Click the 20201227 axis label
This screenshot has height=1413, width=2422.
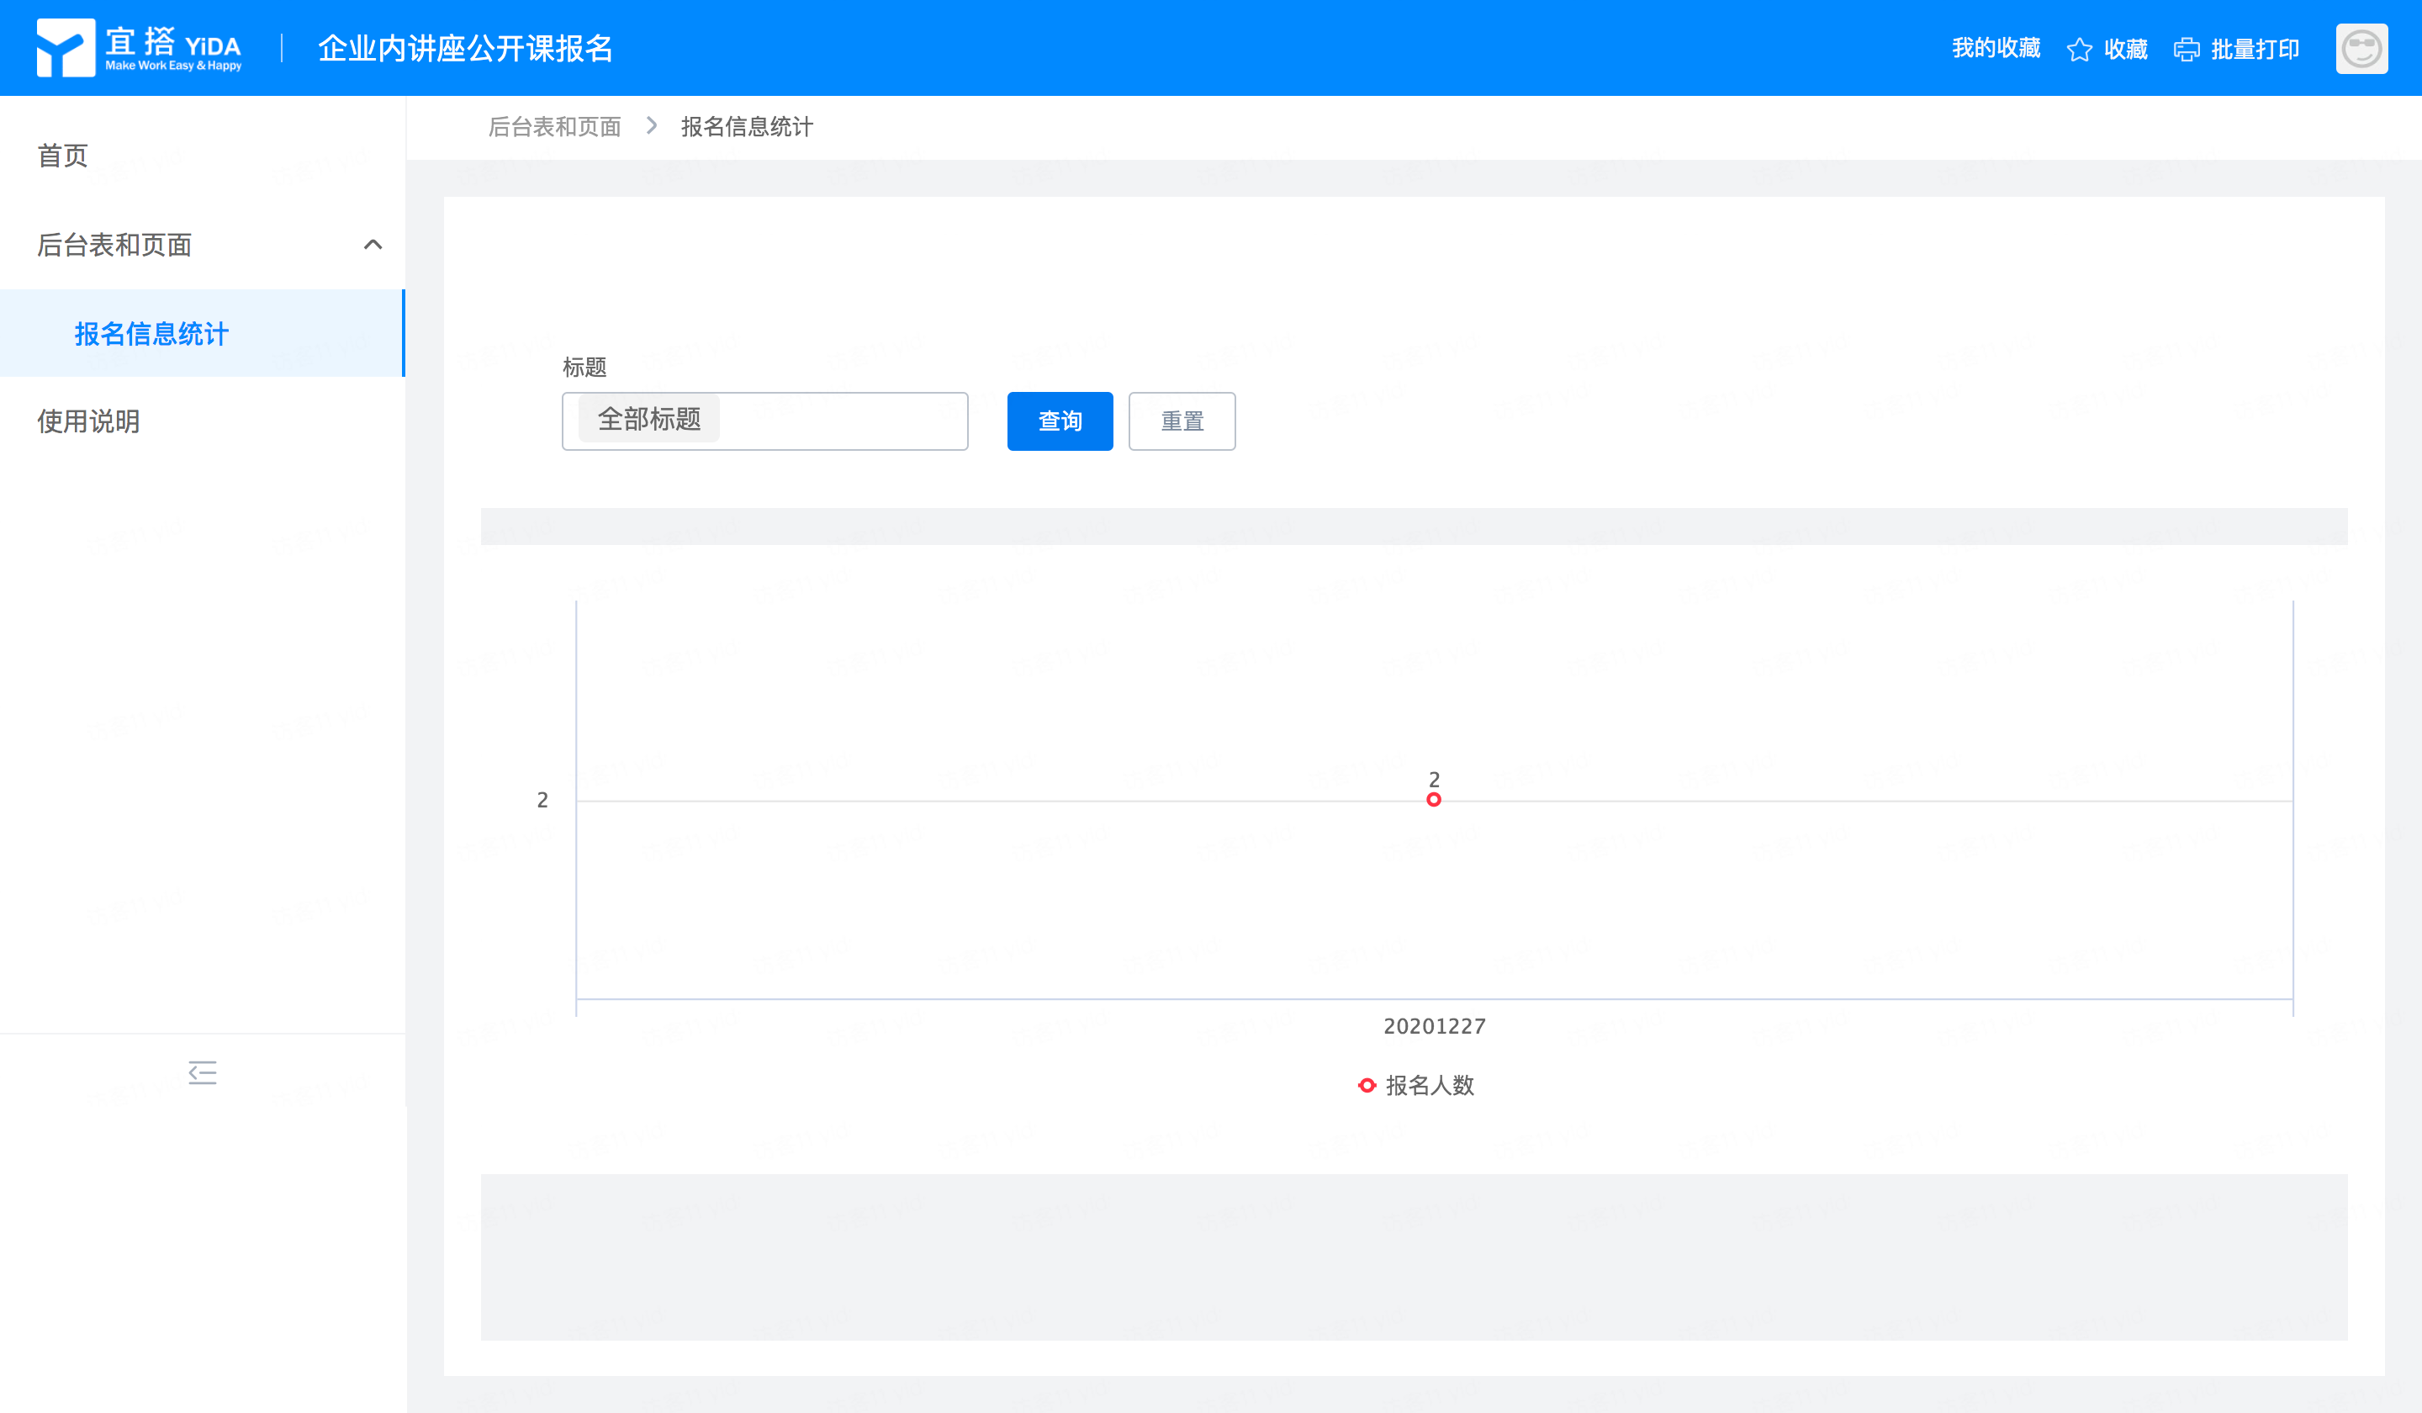coord(1434,1025)
